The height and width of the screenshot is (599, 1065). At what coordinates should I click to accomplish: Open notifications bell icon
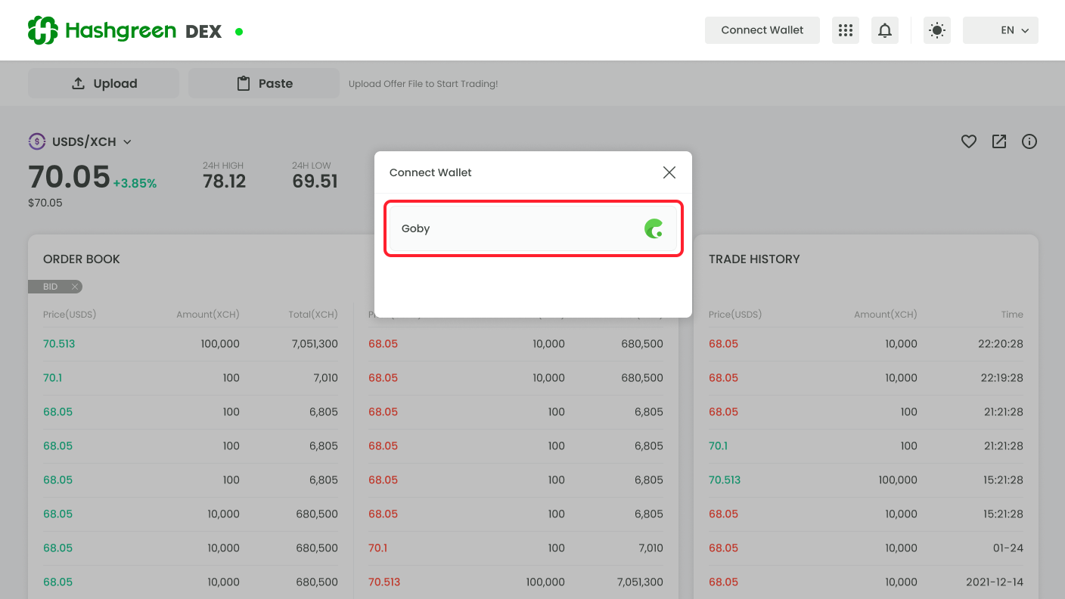point(885,30)
